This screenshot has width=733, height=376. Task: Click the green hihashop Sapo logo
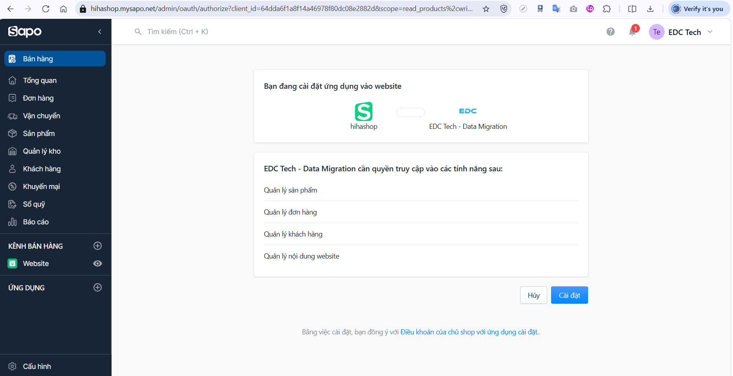364,112
